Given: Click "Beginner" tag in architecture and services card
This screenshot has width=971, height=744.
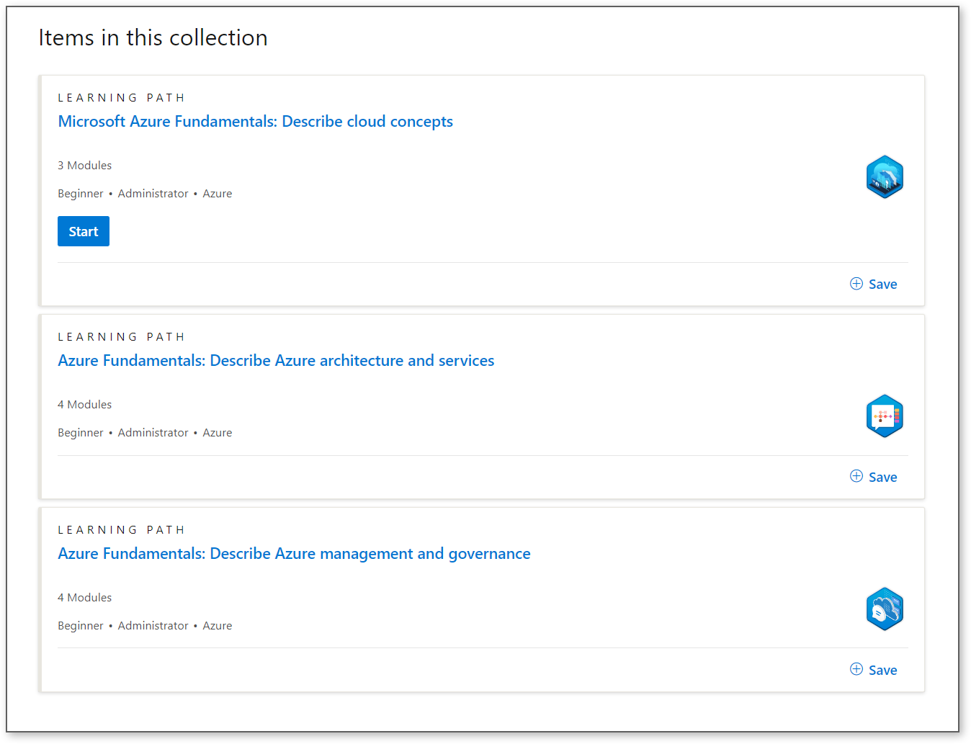Looking at the screenshot, I should (x=81, y=433).
